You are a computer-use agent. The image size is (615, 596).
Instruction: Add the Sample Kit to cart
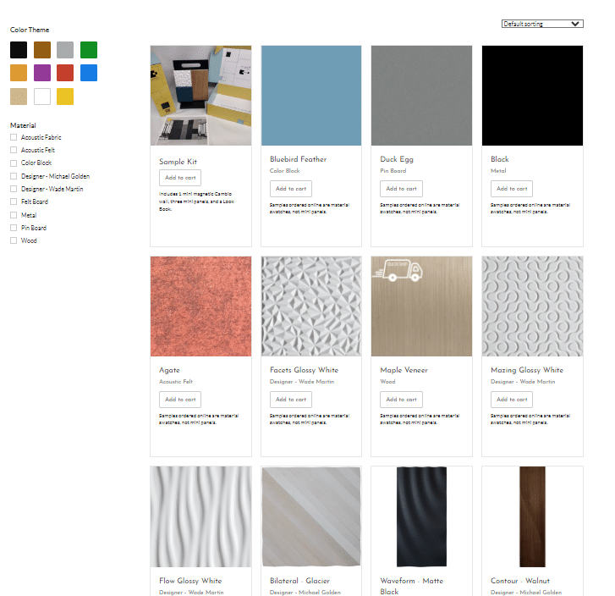180,178
